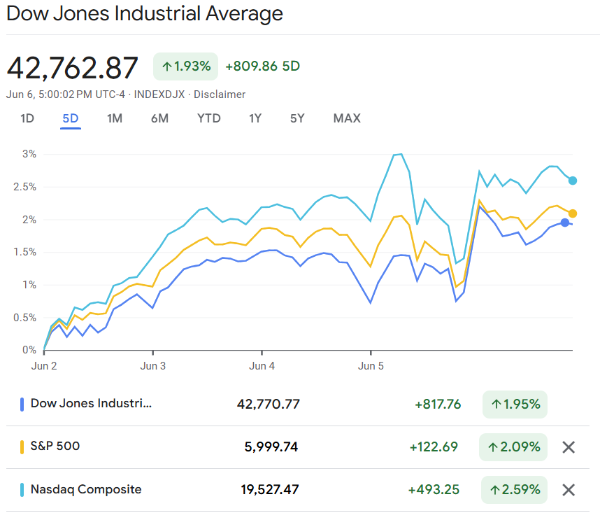Click the 5,999.74 S&P 500 value
The height and width of the screenshot is (513, 600).
tap(271, 447)
